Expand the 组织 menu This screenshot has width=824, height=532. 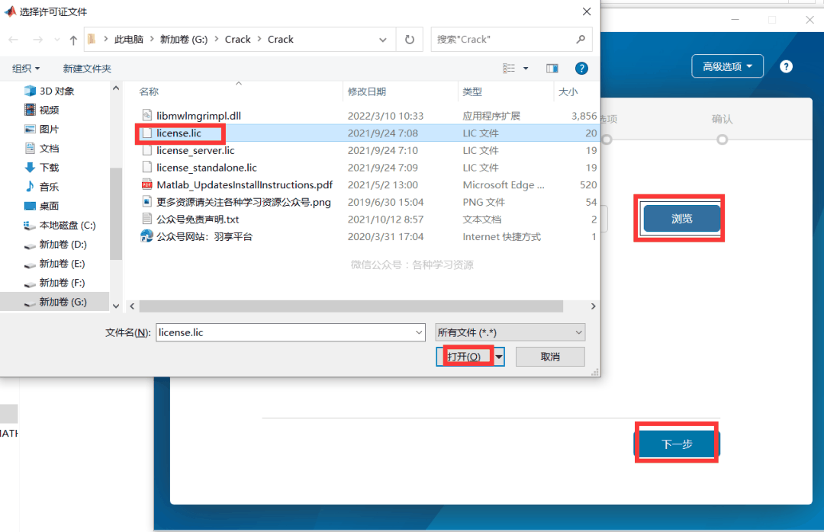26,69
